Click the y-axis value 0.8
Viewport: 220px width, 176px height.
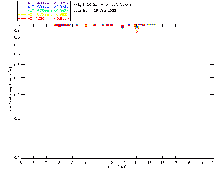pyautogui.click(x=17, y=37)
